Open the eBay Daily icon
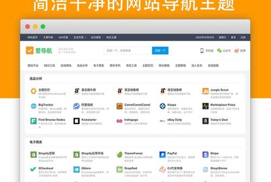 tap(163, 121)
